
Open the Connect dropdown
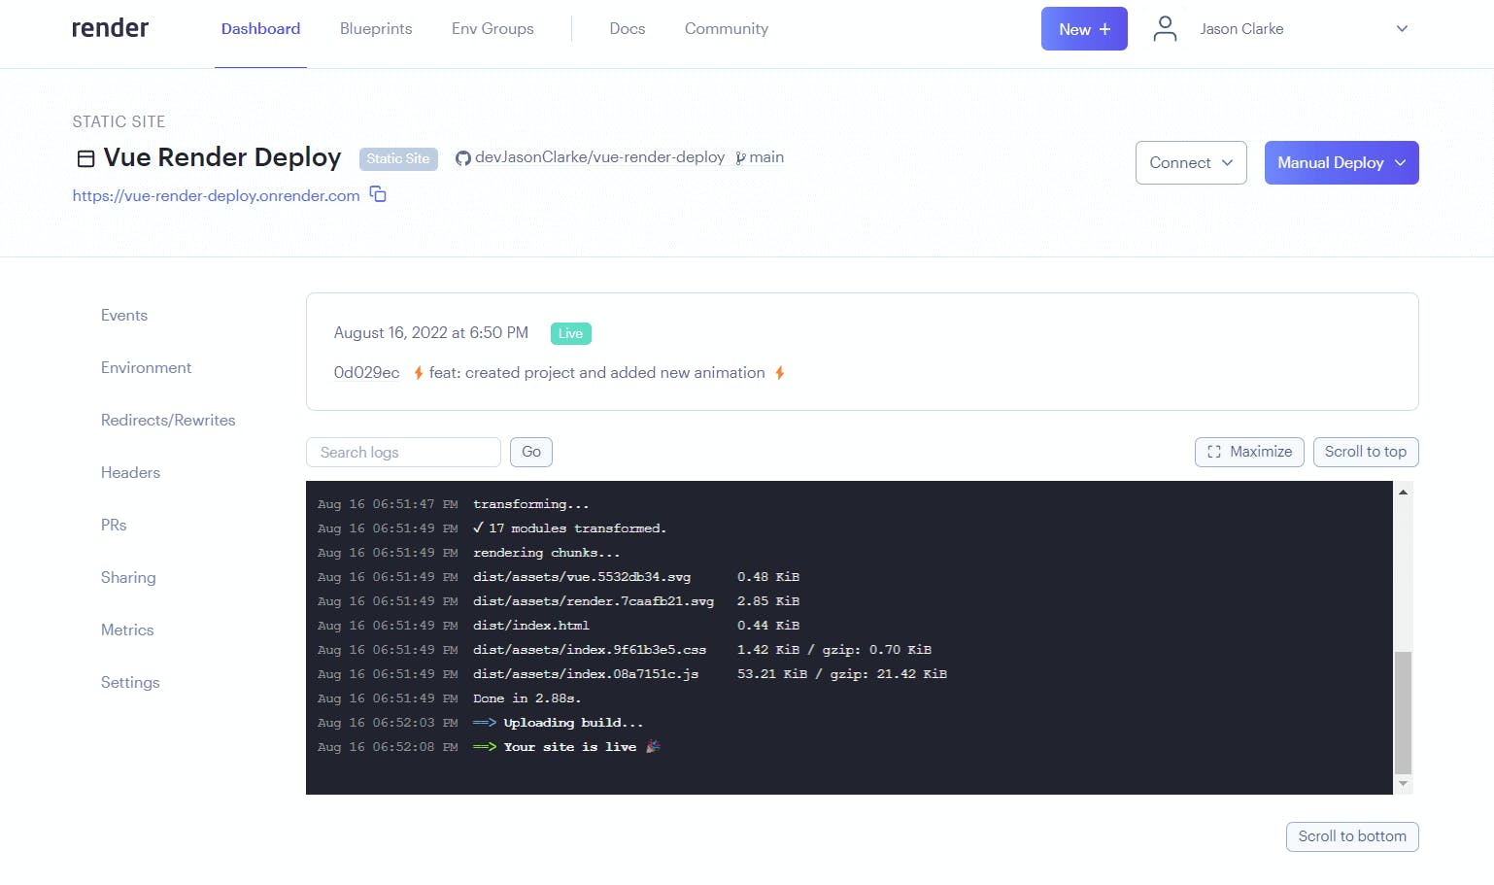click(x=1191, y=162)
